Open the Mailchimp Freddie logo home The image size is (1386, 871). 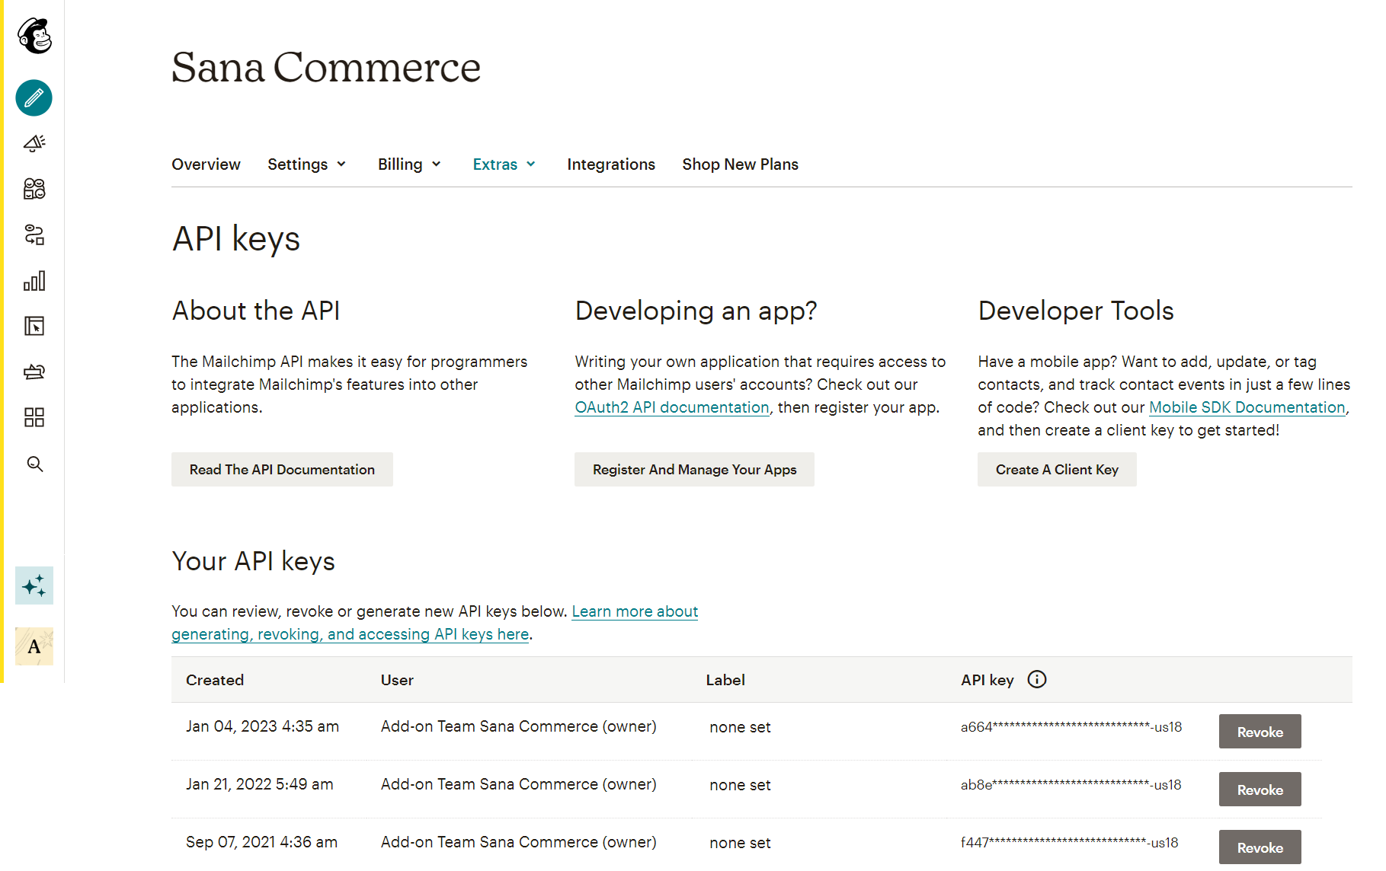click(34, 36)
